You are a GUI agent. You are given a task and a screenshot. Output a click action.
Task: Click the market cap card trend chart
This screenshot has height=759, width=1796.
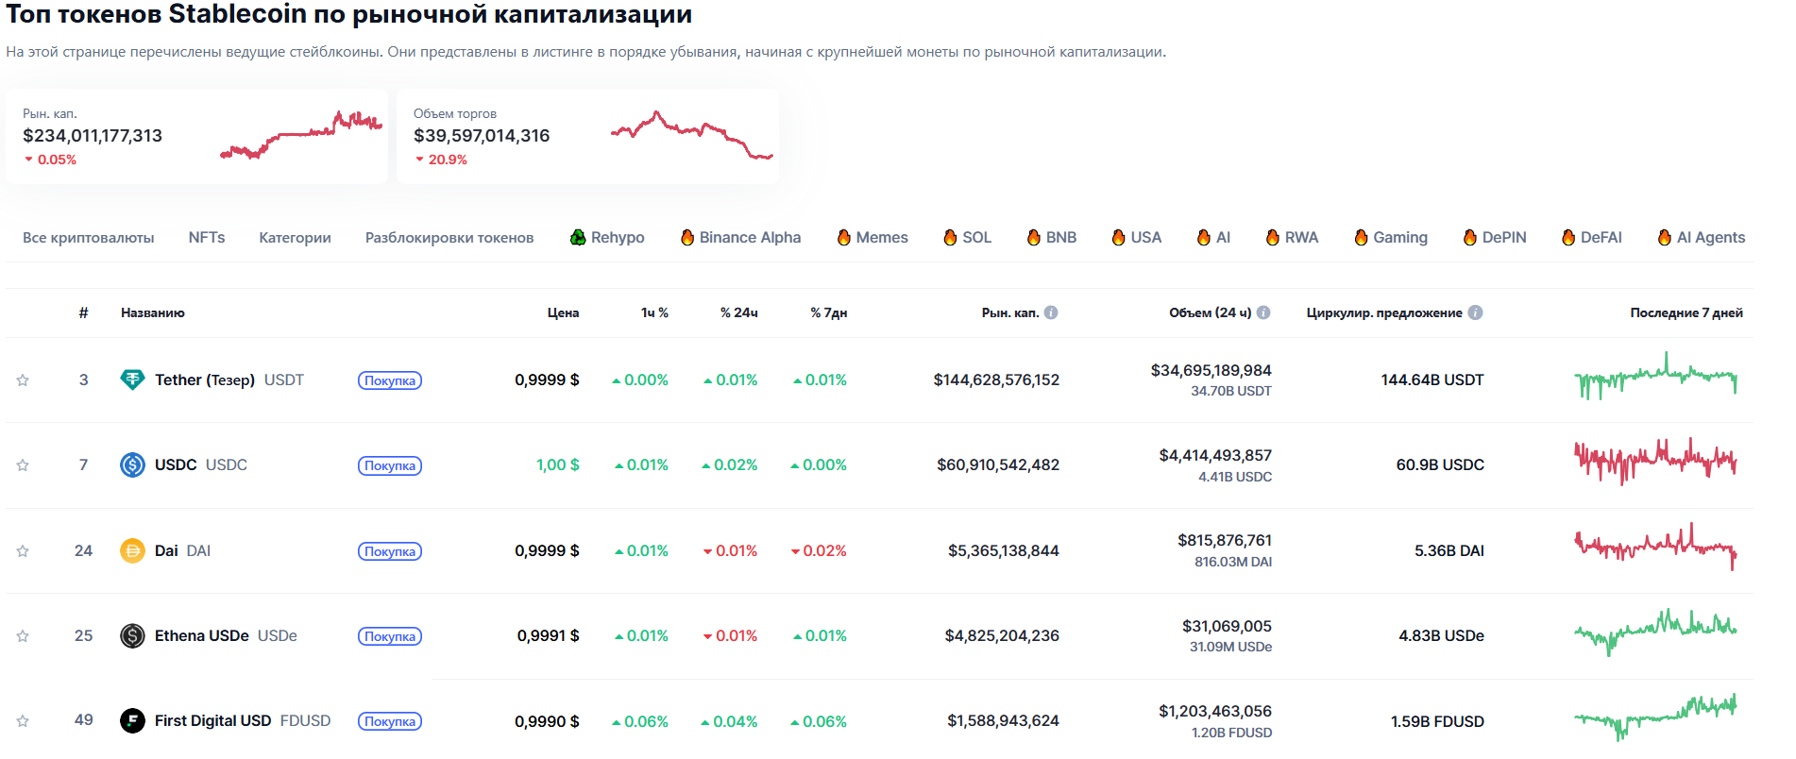[301, 136]
